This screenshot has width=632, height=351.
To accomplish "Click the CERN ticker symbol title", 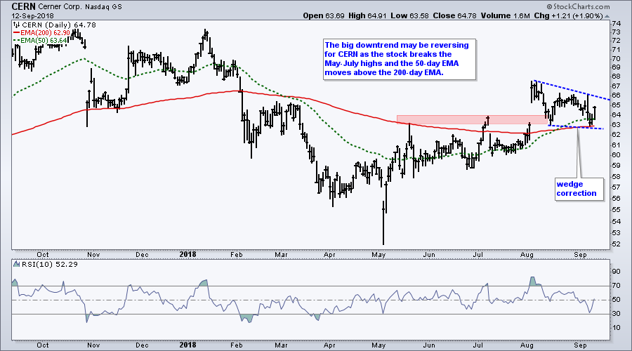I will tap(23, 6).
